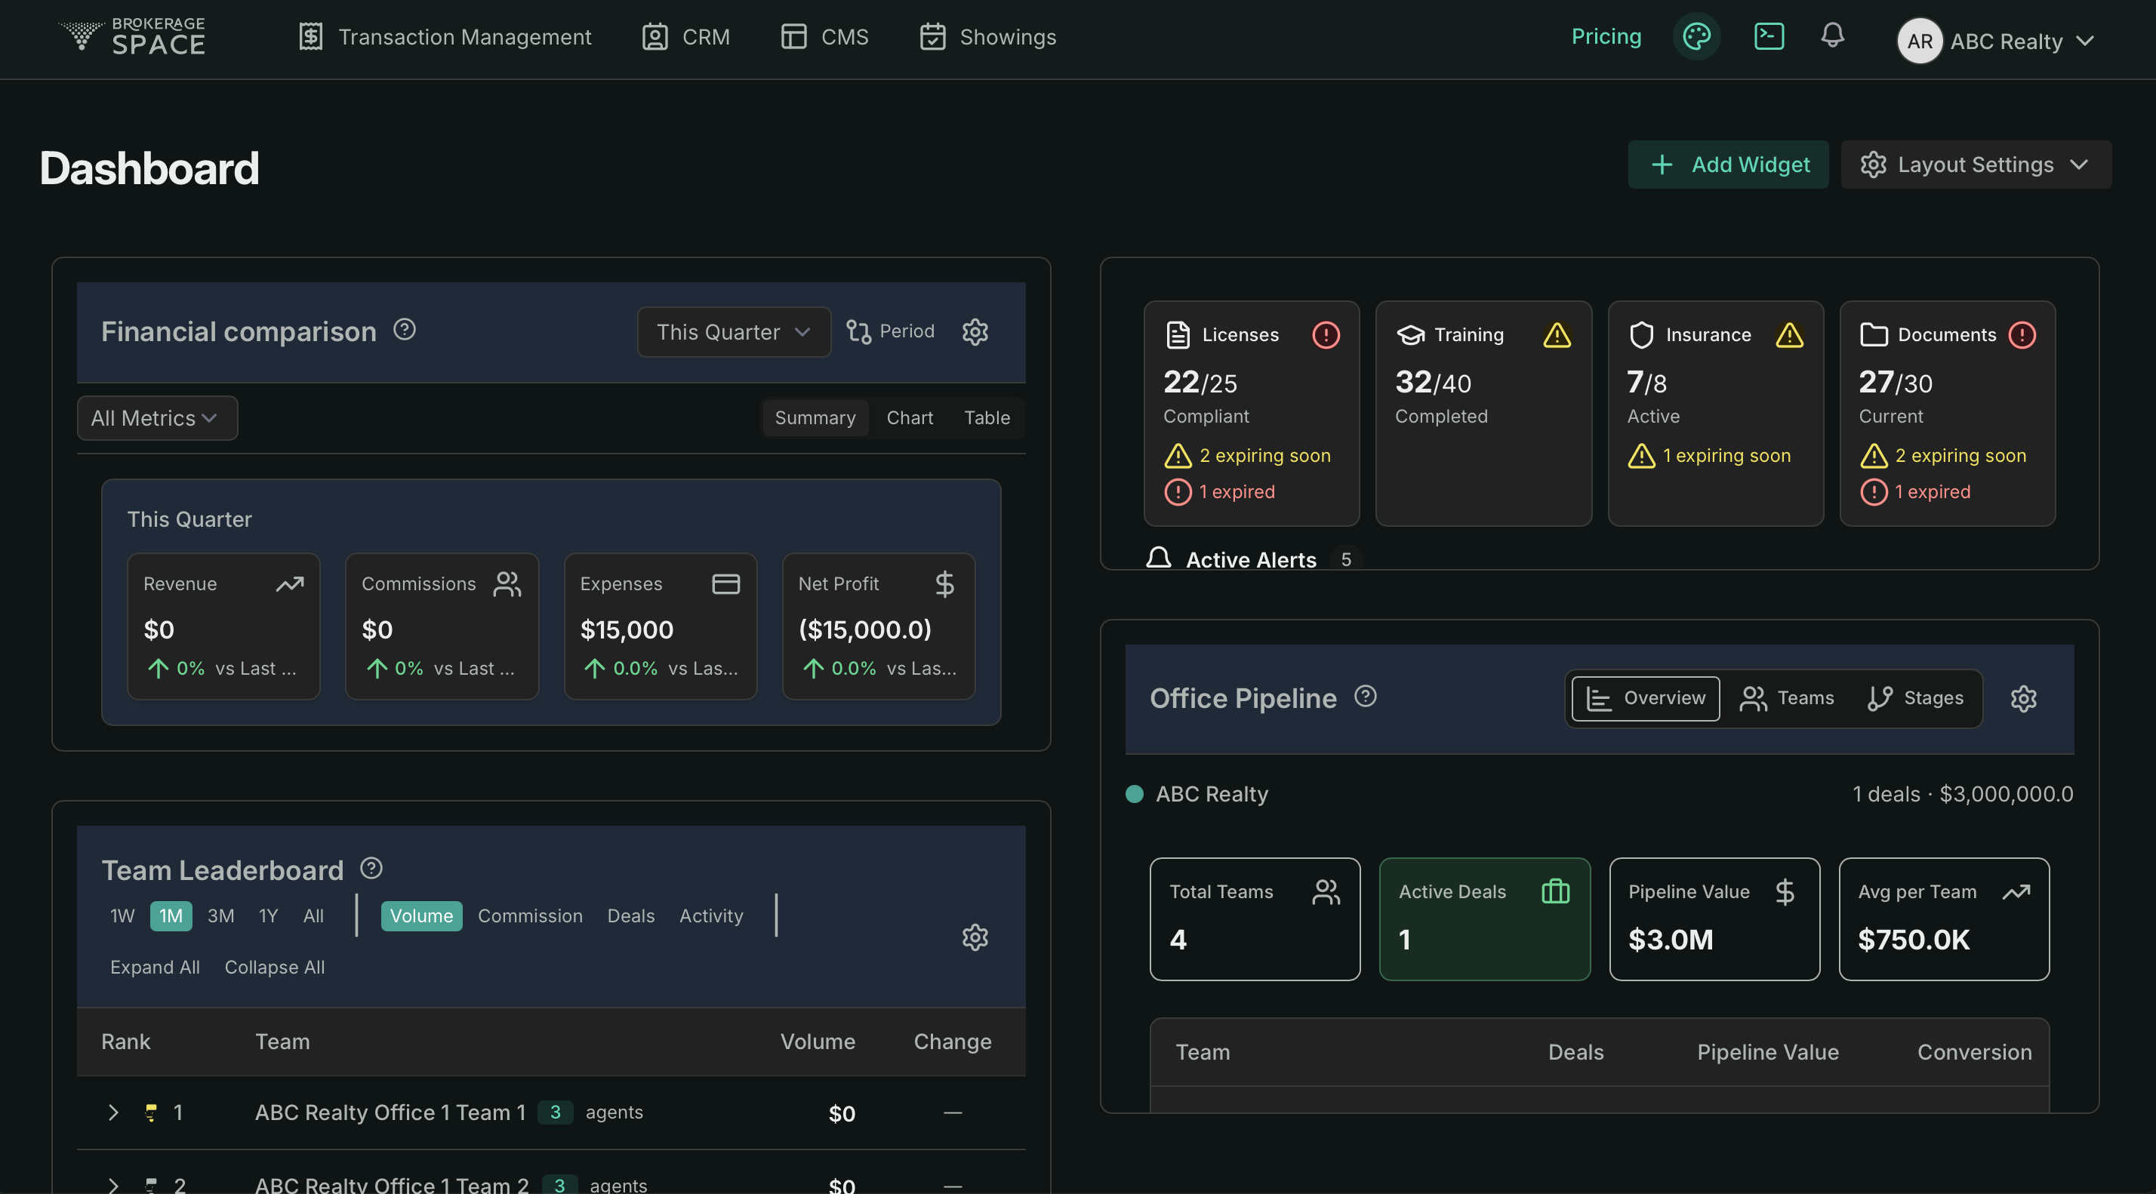
Task: Open Office Pipeline help icon
Action: (x=1365, y=696)
